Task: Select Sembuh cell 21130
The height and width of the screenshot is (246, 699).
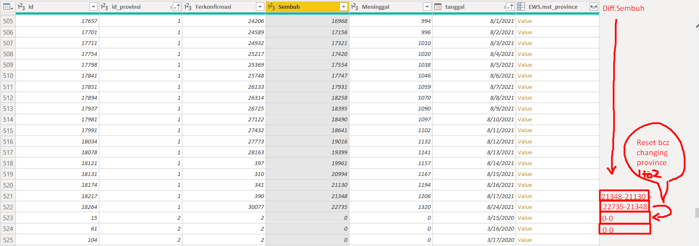Action: tap(307, 185)
